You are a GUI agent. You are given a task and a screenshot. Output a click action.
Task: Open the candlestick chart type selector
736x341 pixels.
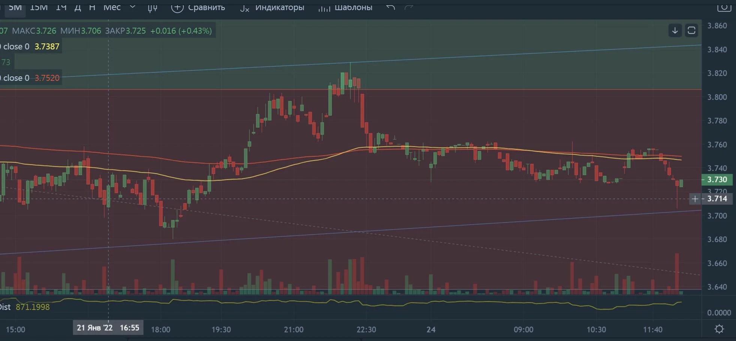coord(152,7)
